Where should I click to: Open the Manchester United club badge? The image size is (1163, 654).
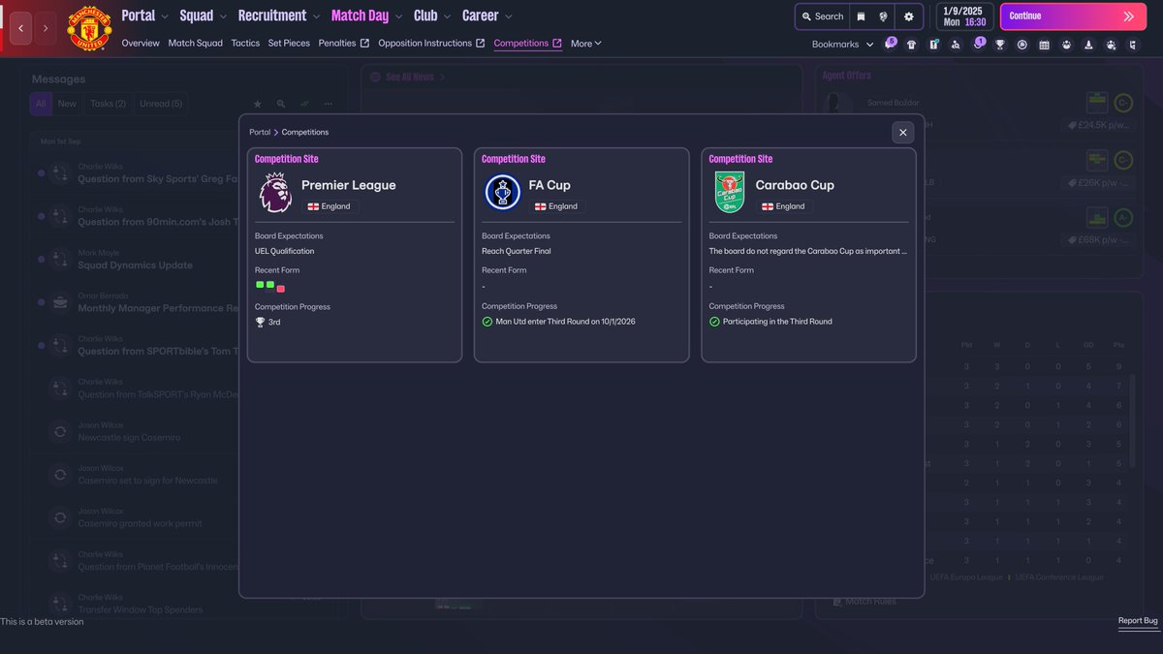(x=89, y=29)
